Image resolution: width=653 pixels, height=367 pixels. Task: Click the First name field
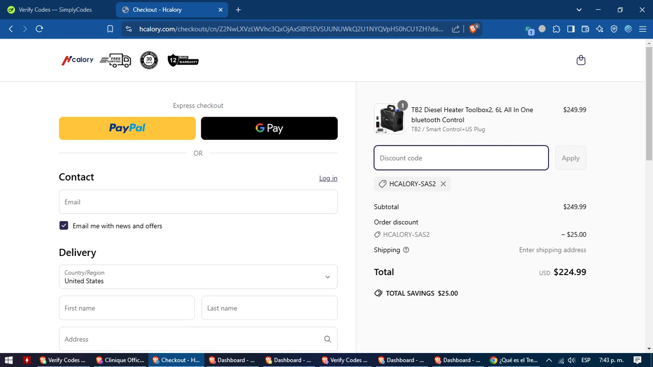click(127, 308)
